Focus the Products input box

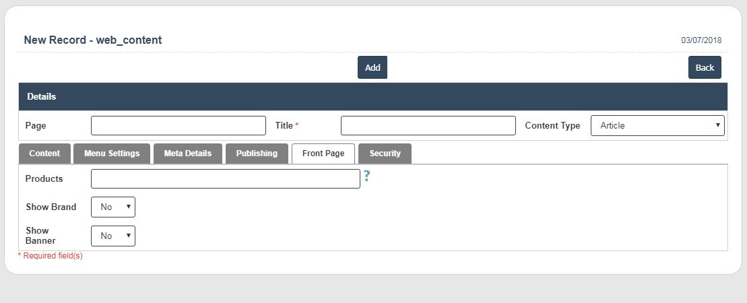click(x=225, y=178)
